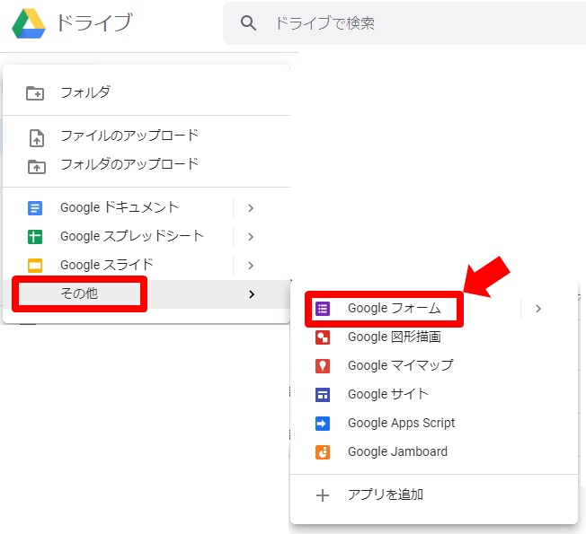Click the folder upload icon
Viewport: 586px width, 534px height.
35,165
